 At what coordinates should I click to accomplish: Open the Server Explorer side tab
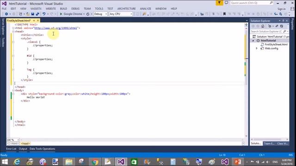click(3, 27)
